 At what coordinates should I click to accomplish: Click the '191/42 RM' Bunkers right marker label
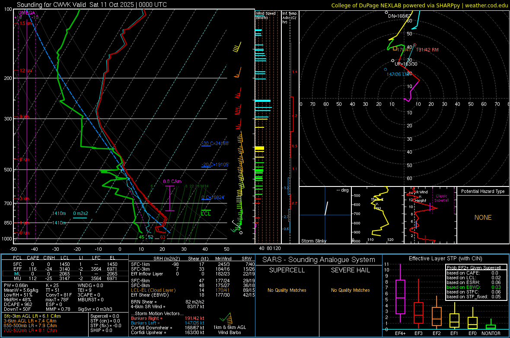pos(427,50)
